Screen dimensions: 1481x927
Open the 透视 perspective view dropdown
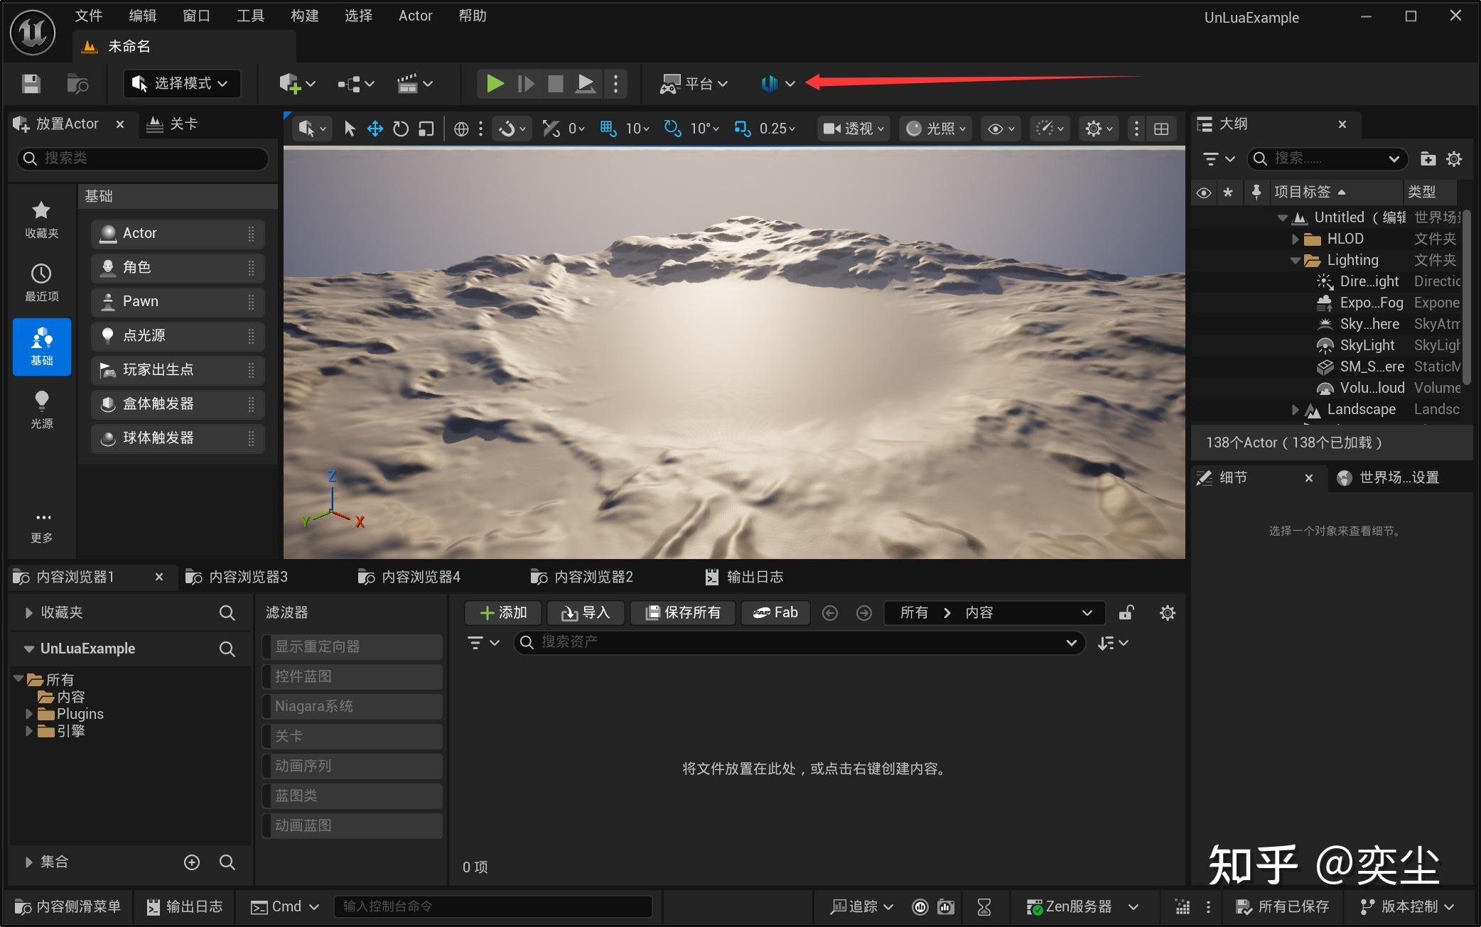[853, 129]
